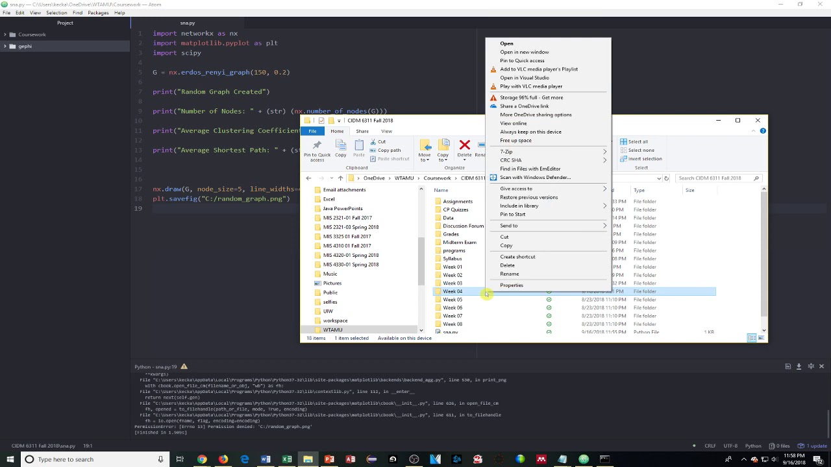
Task: Expand the Coursework project folder in Atom
Action: click(5, 34)
